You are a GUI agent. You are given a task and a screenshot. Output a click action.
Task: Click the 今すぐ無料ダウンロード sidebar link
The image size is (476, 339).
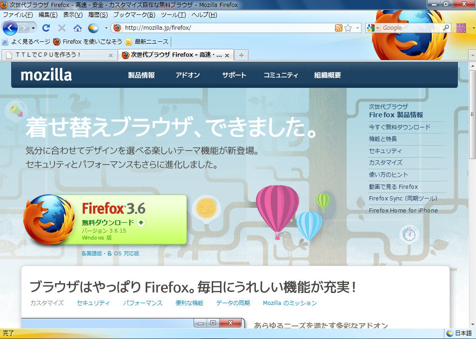[400, 127]
